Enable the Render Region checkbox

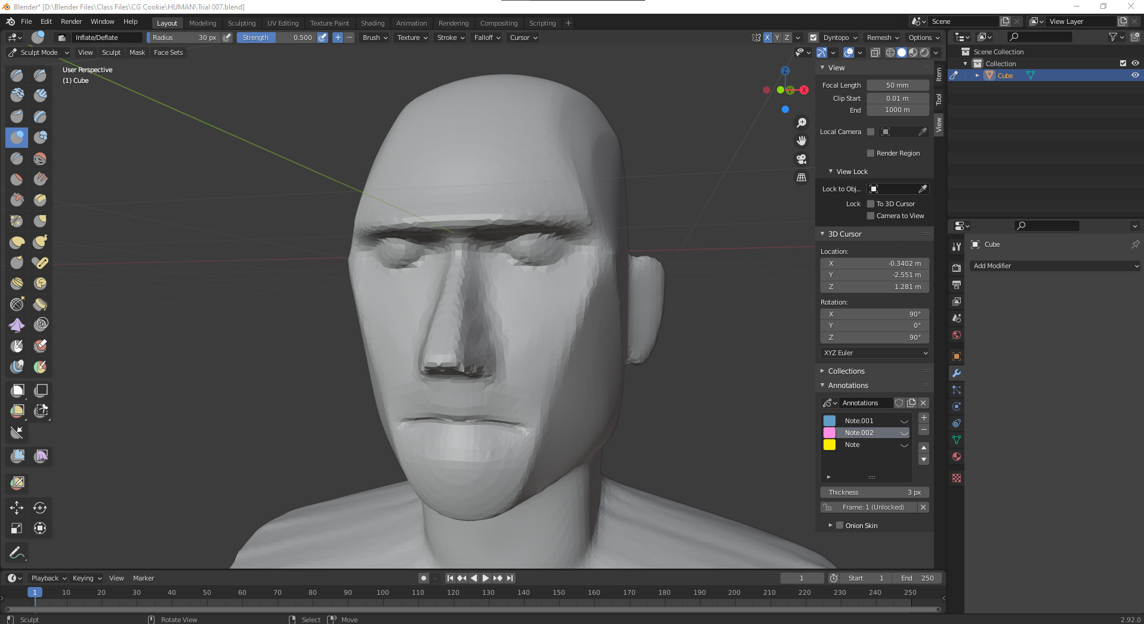(x=871, y=153)
